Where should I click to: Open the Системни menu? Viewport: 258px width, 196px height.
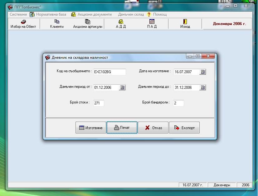[18, 14]
